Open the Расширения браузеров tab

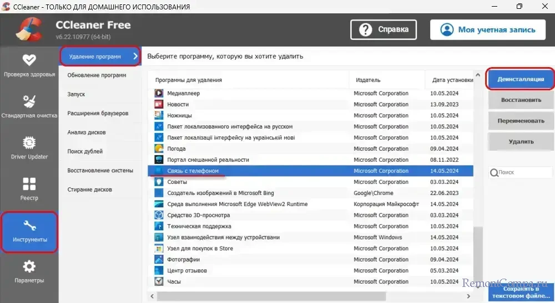click(98, 113)
